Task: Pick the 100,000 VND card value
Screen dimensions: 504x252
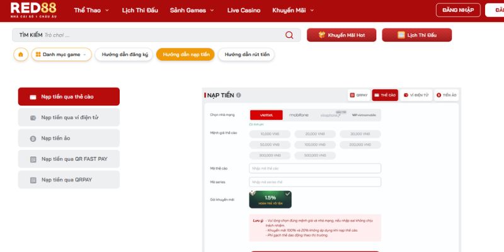Action: pos(315,145)
